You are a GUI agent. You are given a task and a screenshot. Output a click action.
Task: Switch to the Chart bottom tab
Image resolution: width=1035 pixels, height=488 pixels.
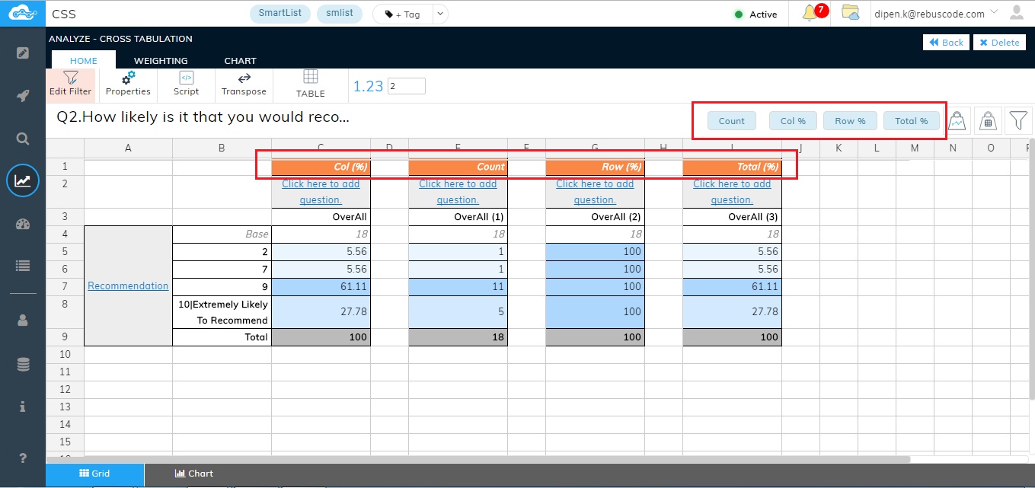coord(193,474)
